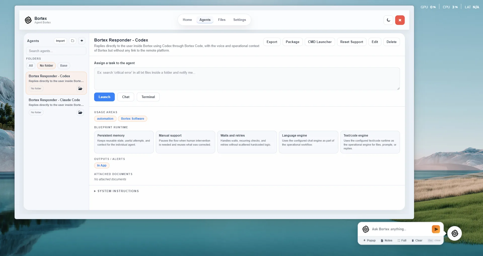Viewport: 483px width, 256px height.
Task: Select the Persistent memory blueprint card
Action: coord(124,142)
